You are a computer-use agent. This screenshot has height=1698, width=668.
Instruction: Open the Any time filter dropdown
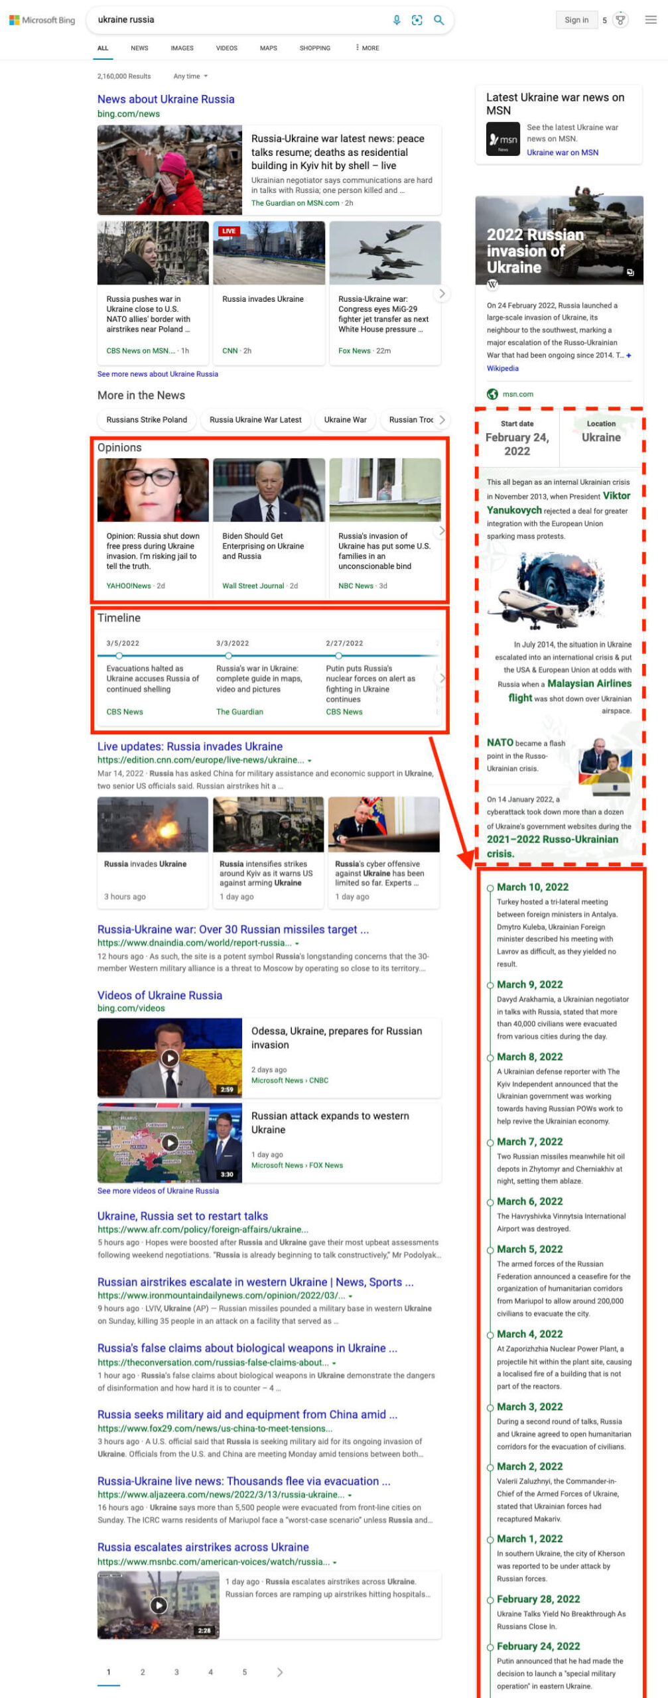[190, 76]
